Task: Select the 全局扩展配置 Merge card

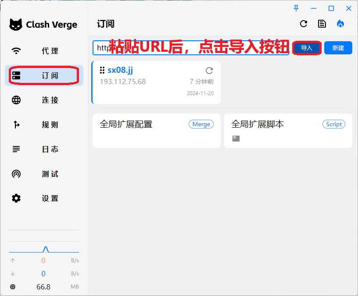Action: (156, 130)
